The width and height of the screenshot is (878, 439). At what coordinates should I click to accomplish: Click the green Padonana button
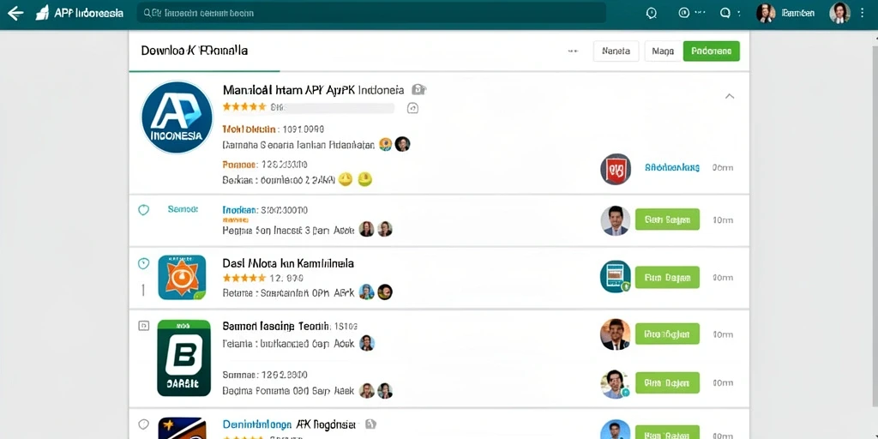pos(711,51)
